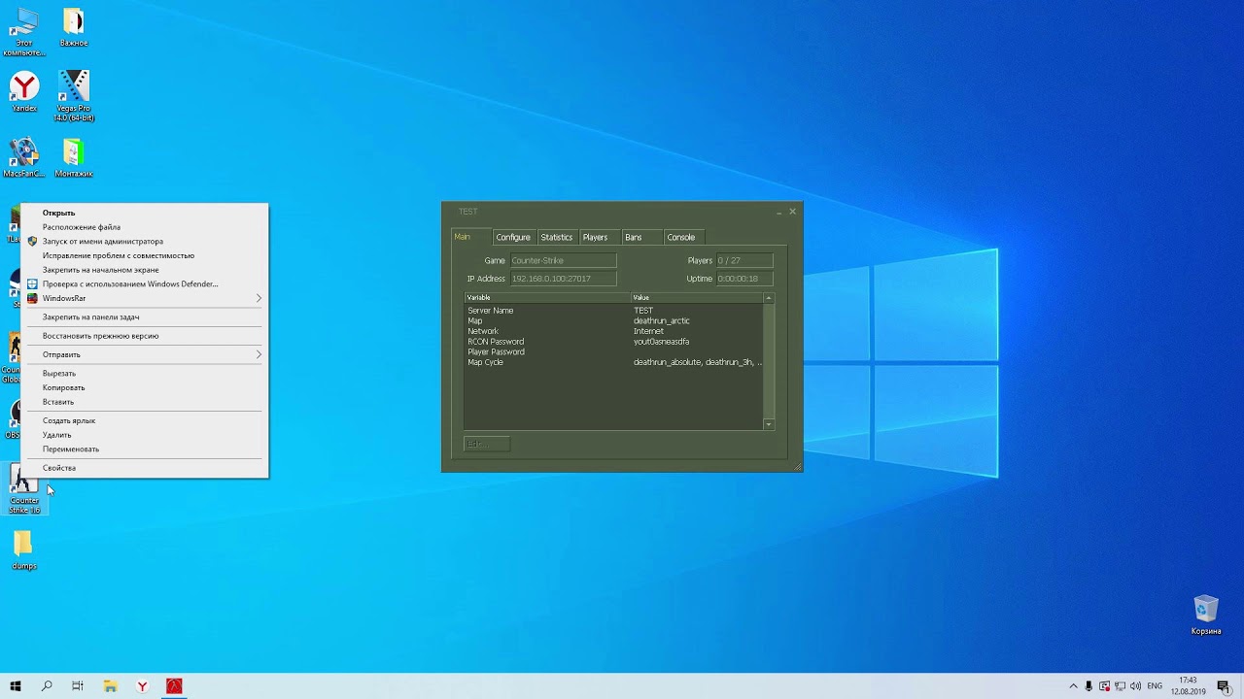Choose 'Вставить' in the context menu
Image resolution: width=1244 pixels, height=699 pixels.
pos(144,402)
